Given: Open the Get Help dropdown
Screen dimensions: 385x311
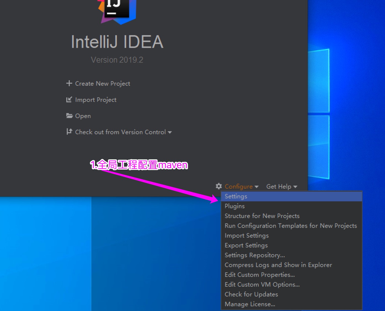Looking at the screenshot, I should tap(282, 187).
